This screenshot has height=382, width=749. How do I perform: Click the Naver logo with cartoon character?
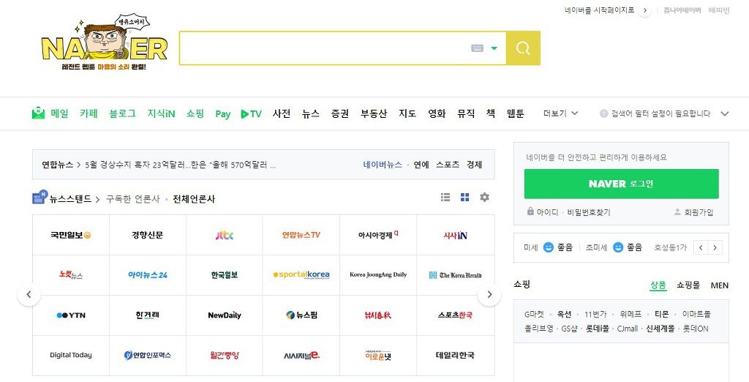coord(105,45)
